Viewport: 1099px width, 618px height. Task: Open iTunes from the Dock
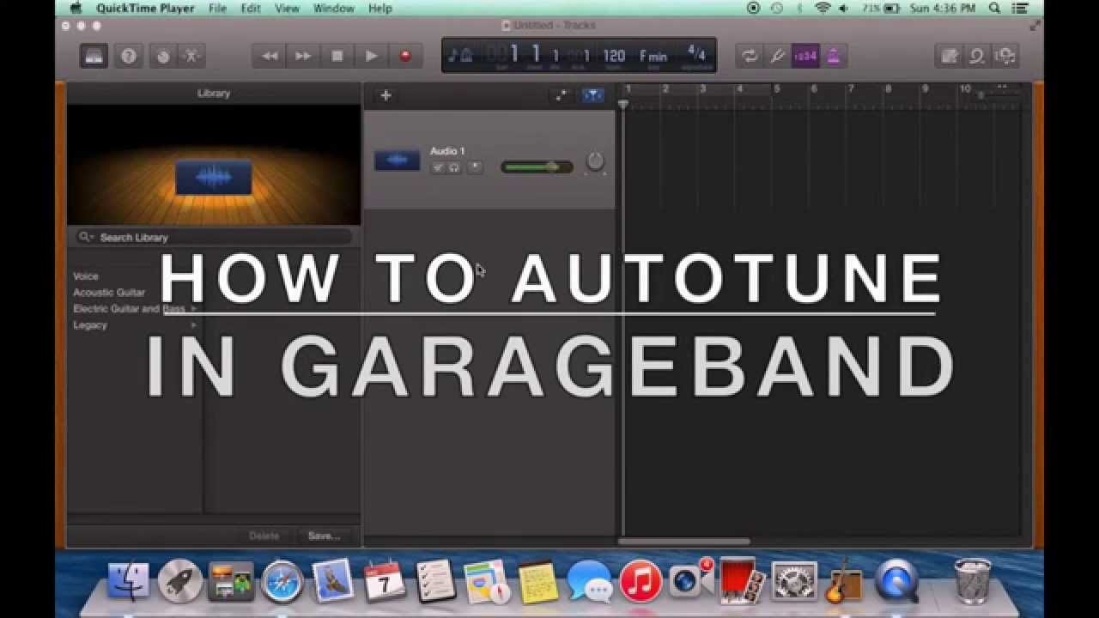640,581
